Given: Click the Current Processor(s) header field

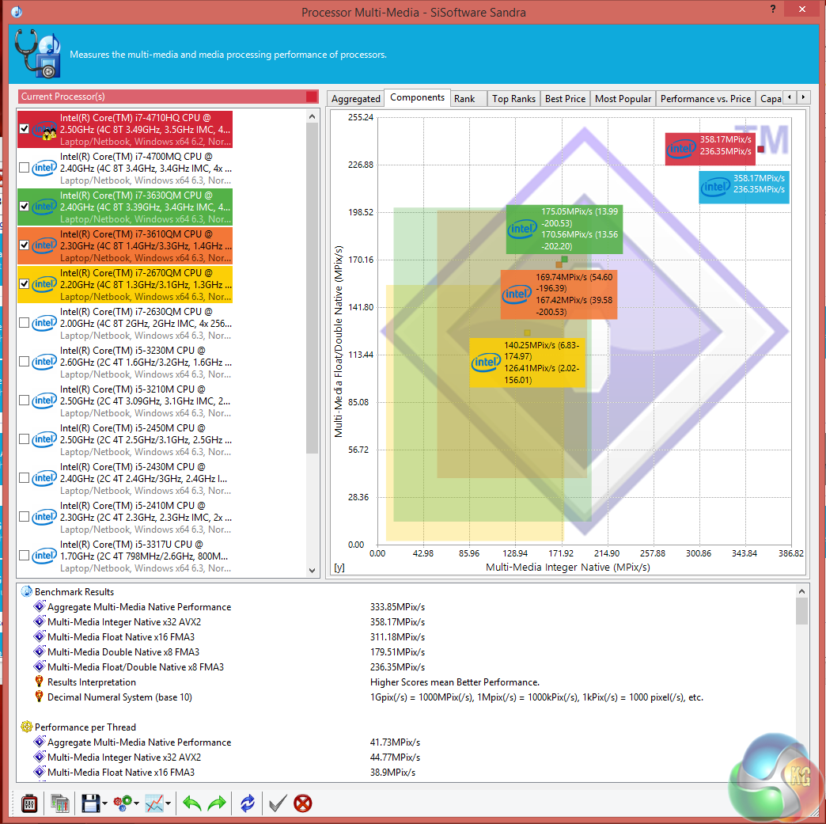Looking at the screenshot, I should click(168, 97).
